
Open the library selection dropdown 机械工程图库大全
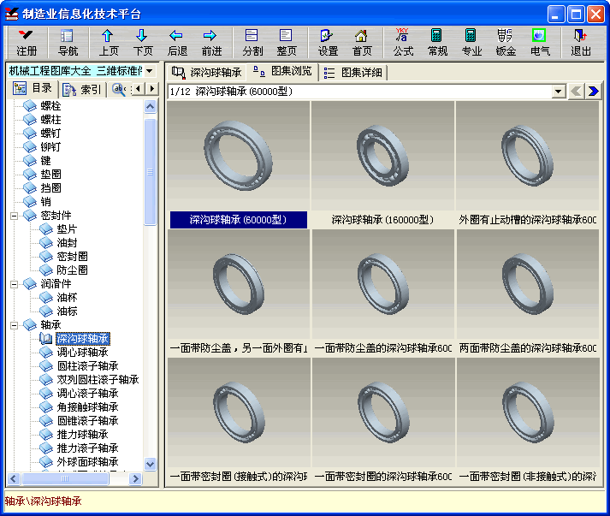[150, 70]
